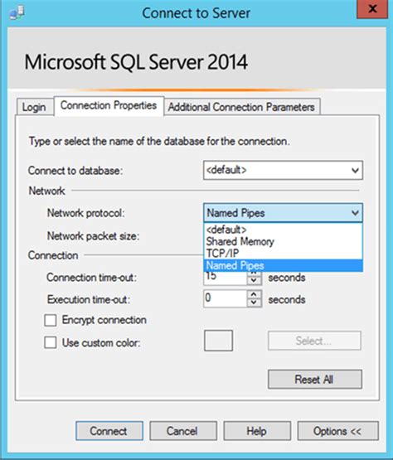Click the custom color preview swatch
This screenshot has height=460, width=393.
(218, 341)
